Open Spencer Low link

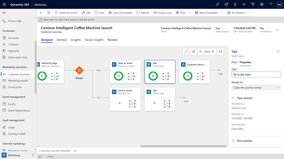pyautogui.click(x=238, y=108)
